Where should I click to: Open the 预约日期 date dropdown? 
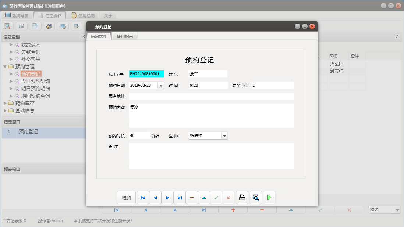click(x=161, y=85)
